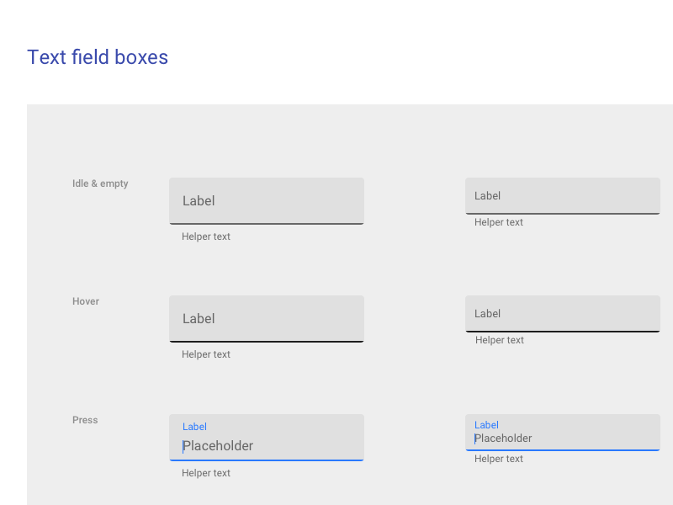Click the helper text under the idle field
This screenshot has height=505, width=673.
point(206,236)
